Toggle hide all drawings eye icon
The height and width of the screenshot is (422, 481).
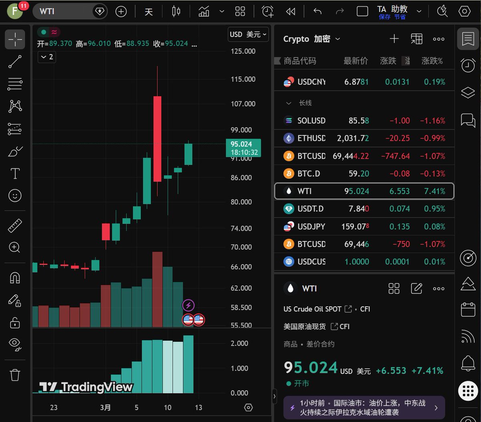click(x=15, y=343)
